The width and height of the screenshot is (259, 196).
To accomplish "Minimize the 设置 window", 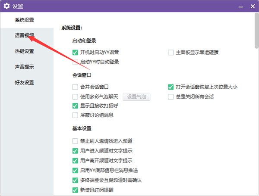I will coord(241,6).
